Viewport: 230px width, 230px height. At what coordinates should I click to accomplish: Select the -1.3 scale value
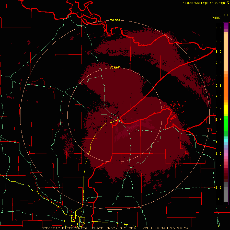click(x=217, y=188)
